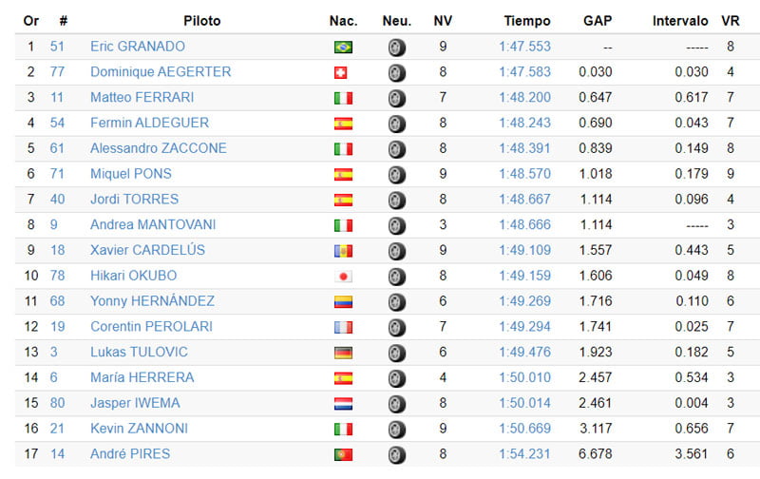Click Swiss flag in Dominique Aegerter row

(x=343, y=72)
